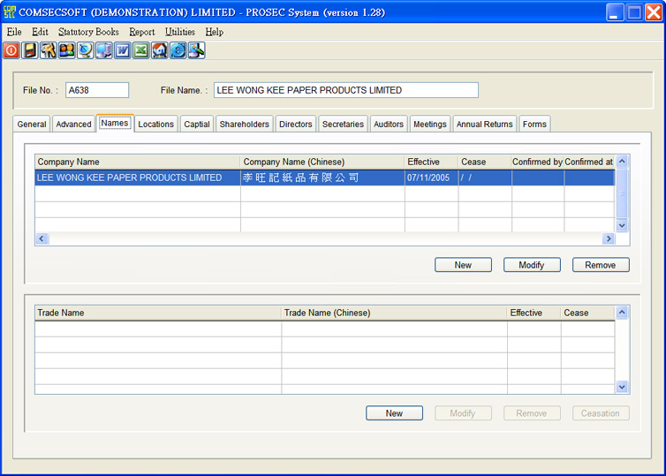Click the yellow file cabinet toolbar icon
This screenshot has width=666, height=476.
coord(29,50)
